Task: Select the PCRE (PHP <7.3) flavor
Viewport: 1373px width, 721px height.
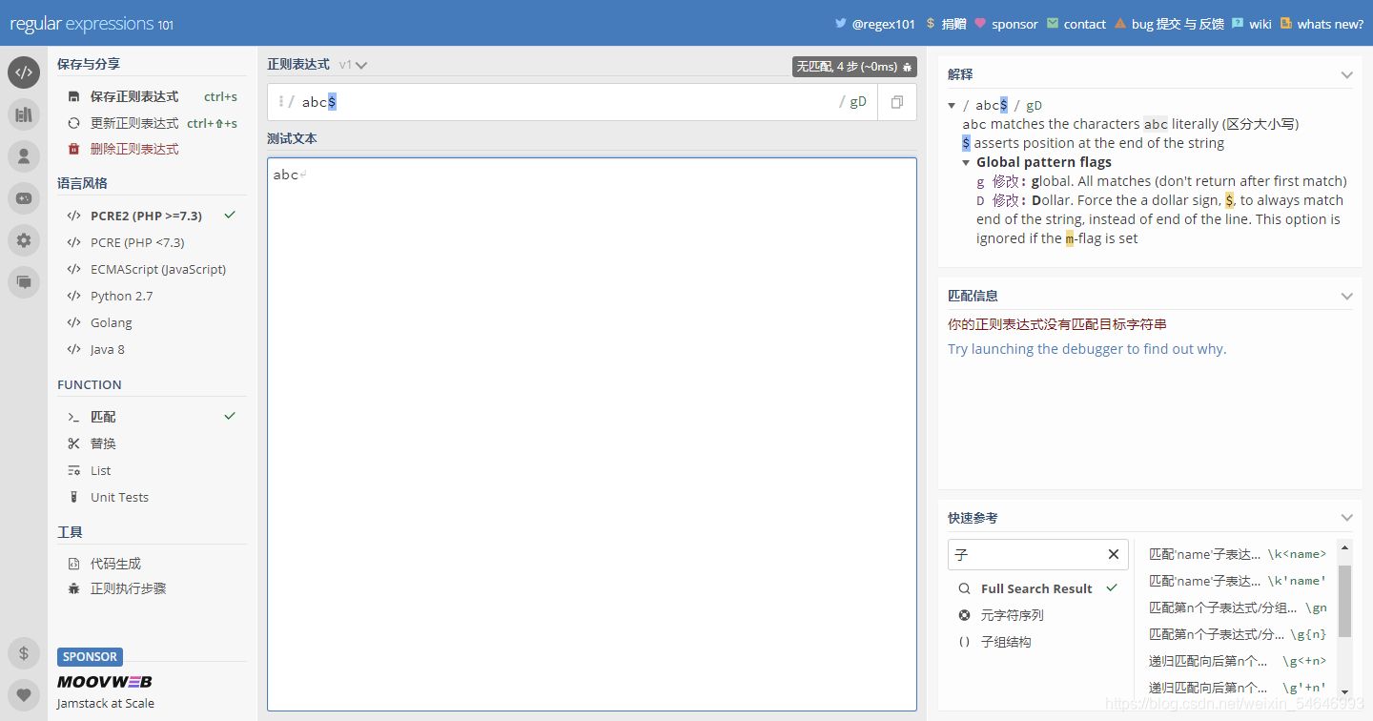Action: [152, 242]
